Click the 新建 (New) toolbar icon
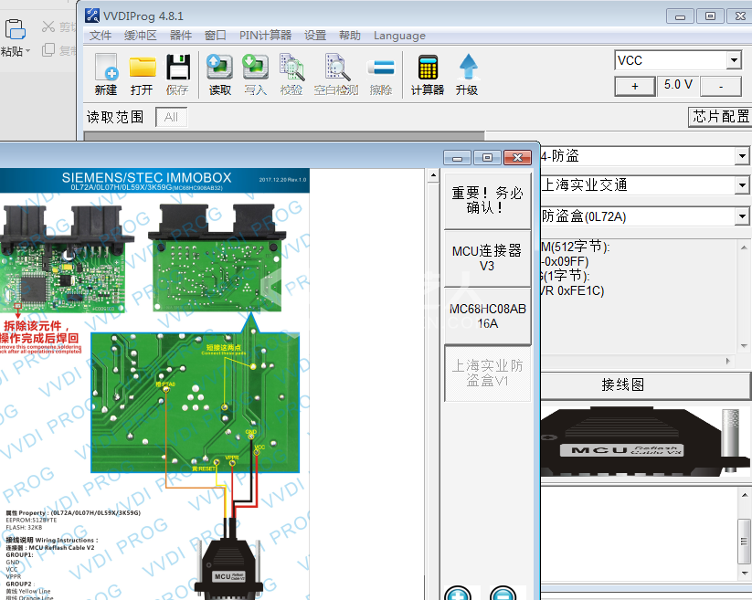Screen dimensions: 752x600 coord(106,67)
